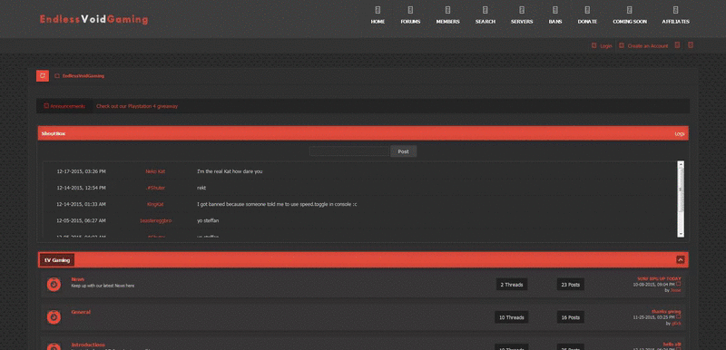
Task: Click the News forum status icon
Action: click(x=54, y=285)
